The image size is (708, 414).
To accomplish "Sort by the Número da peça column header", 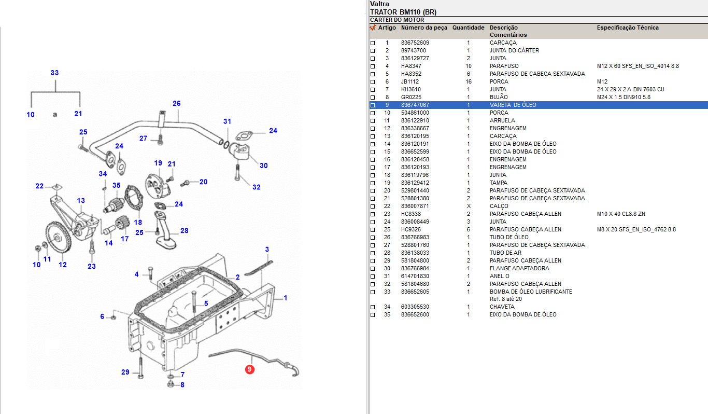I will point(423,27).
